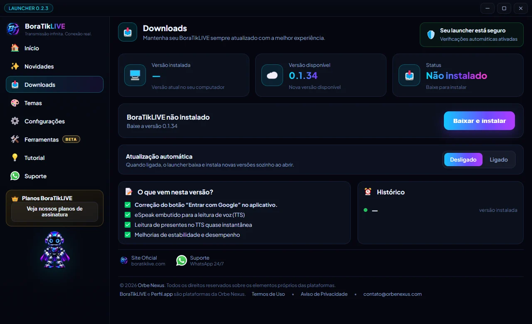This screenshot has height=324, width=532.
Task: Open the Temas page
Action: (x=54, y=103)
